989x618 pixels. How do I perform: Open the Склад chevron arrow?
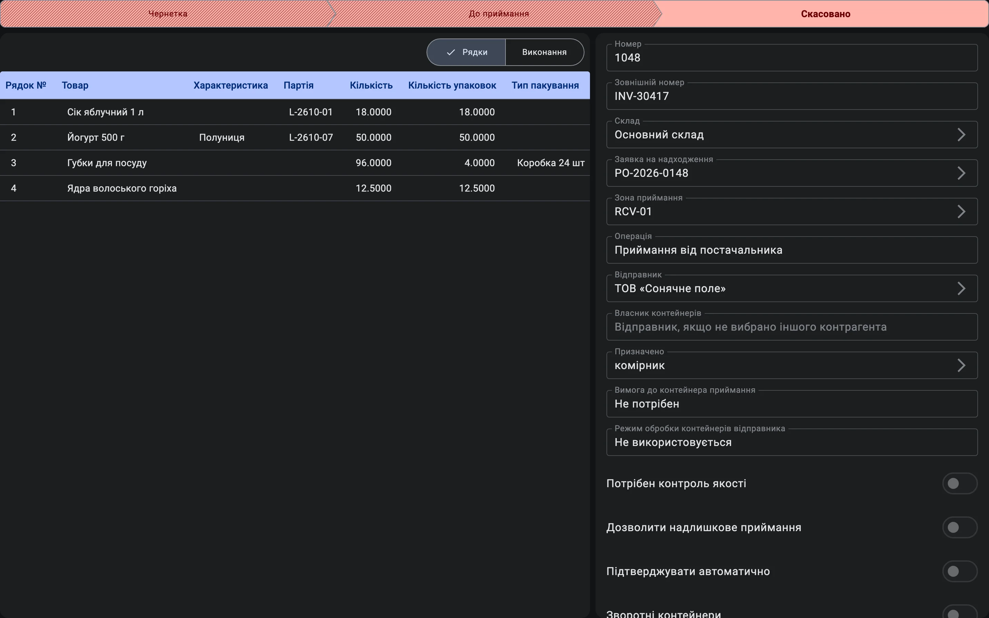(961, 135)
